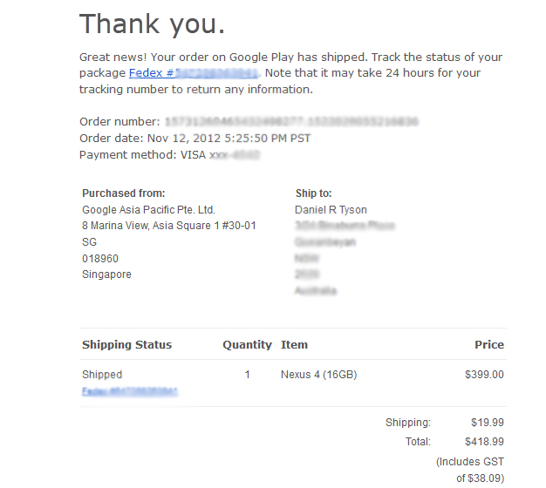Click the Fedex link under Shipped status

coord(130,391)
